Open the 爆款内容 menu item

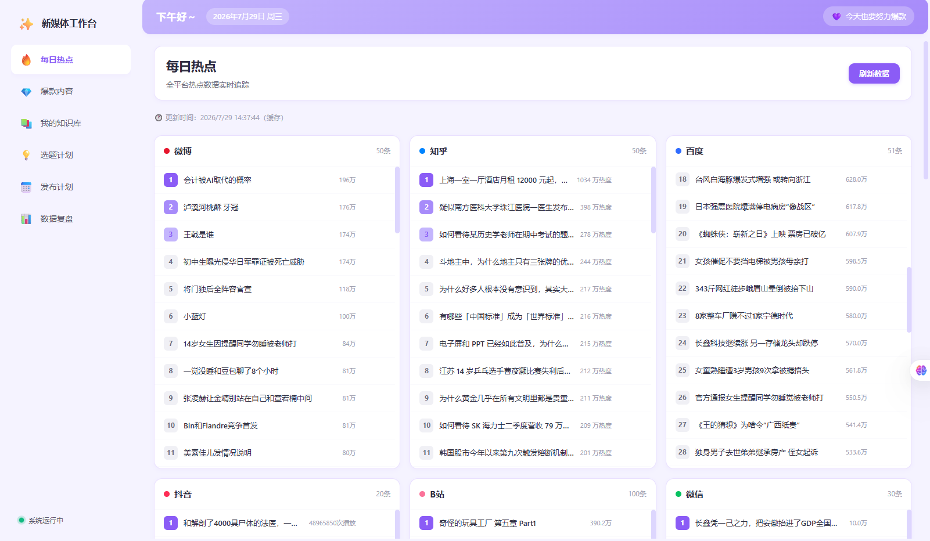[71, 92]
